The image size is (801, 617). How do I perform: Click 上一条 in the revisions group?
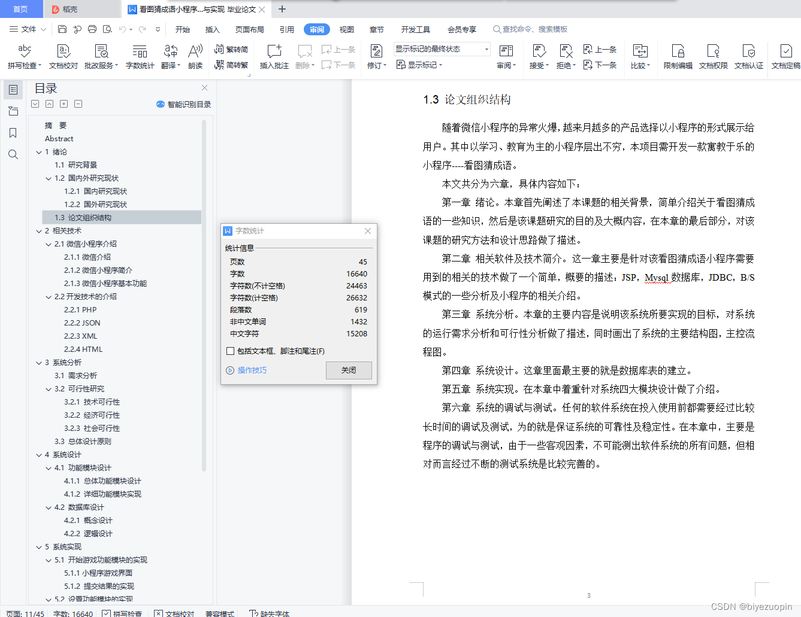[600, 49]
